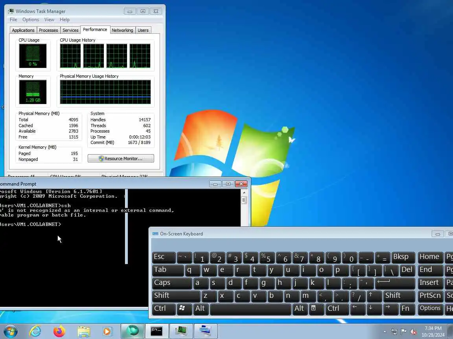Open the Help menu in Task Manager
Image resolution: width=453 pixels, height=339 pixels.
point(64,20)
